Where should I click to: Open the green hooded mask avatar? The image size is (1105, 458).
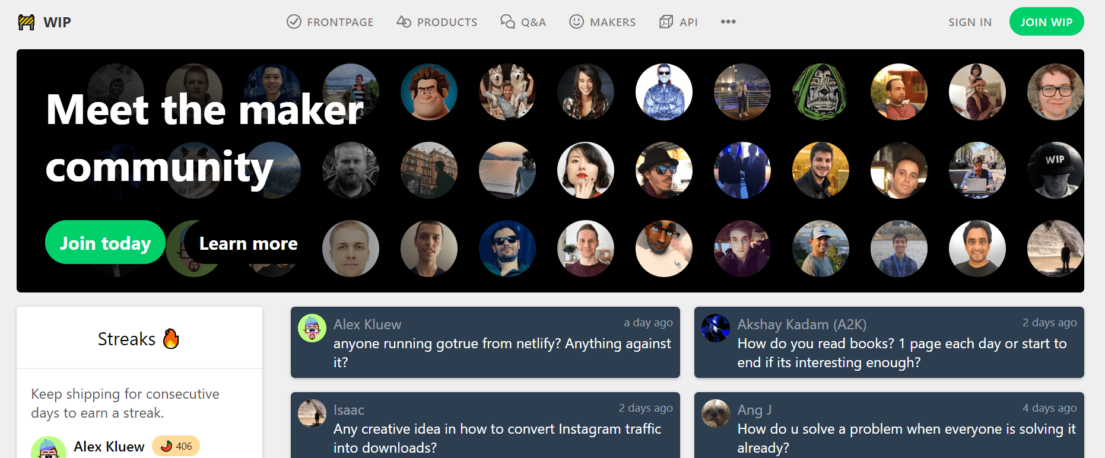tap(821, 92)
